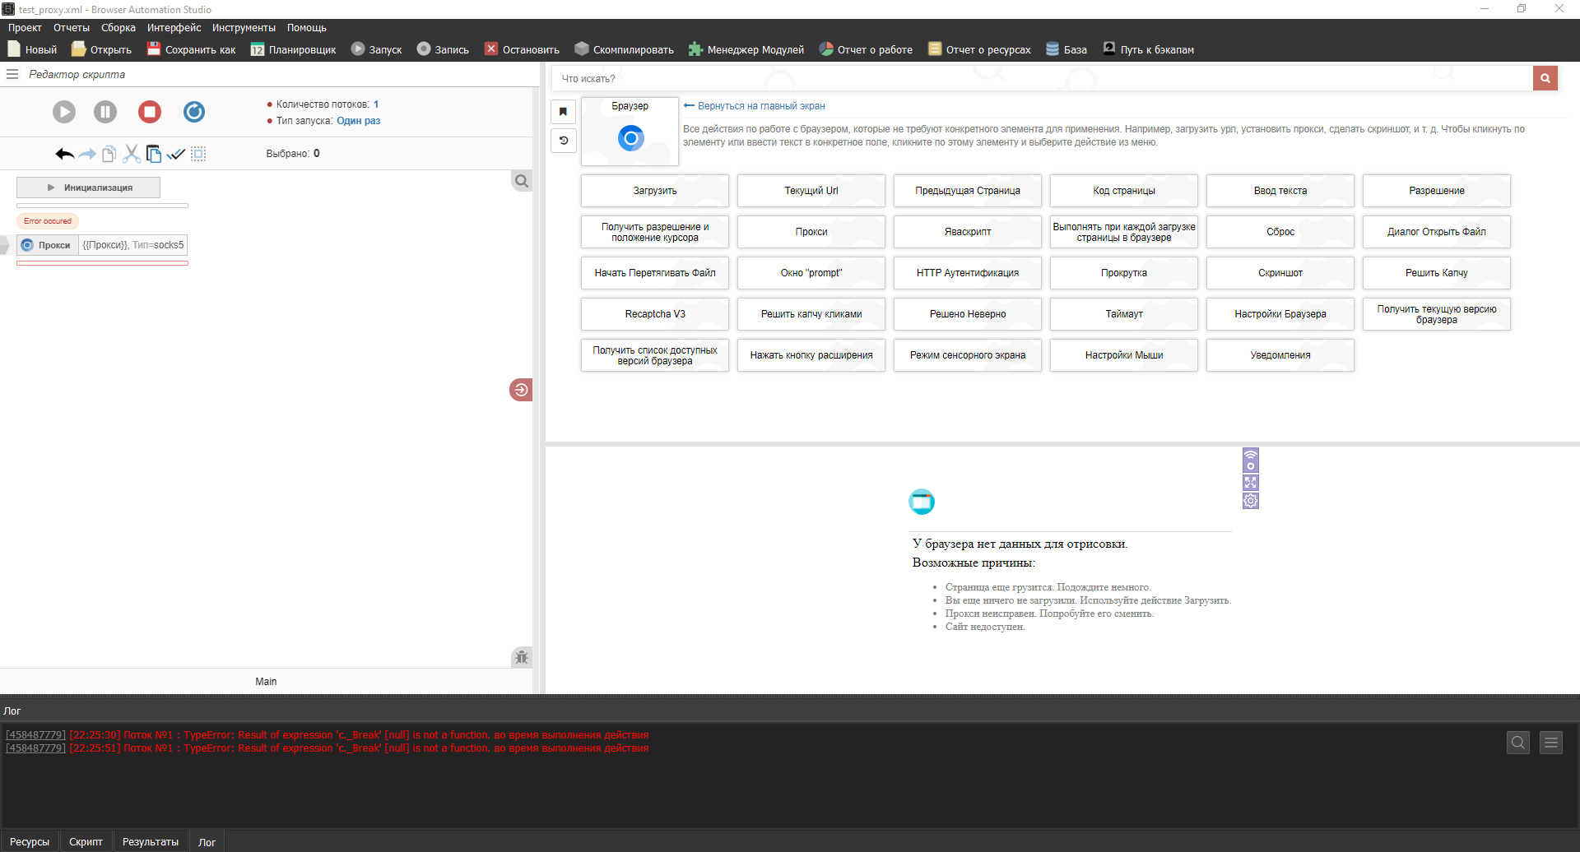1580x852 pixels.
Task: Change launch type 'Один раз'
Action: (358, 121)
